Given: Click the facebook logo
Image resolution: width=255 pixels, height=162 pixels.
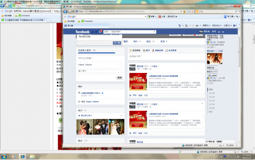Looking at the screenshot, I should [x=82, y=32].
